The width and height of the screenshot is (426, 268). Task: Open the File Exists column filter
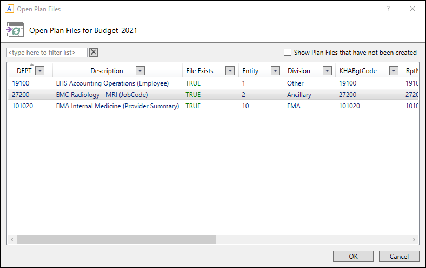(230, 71)
